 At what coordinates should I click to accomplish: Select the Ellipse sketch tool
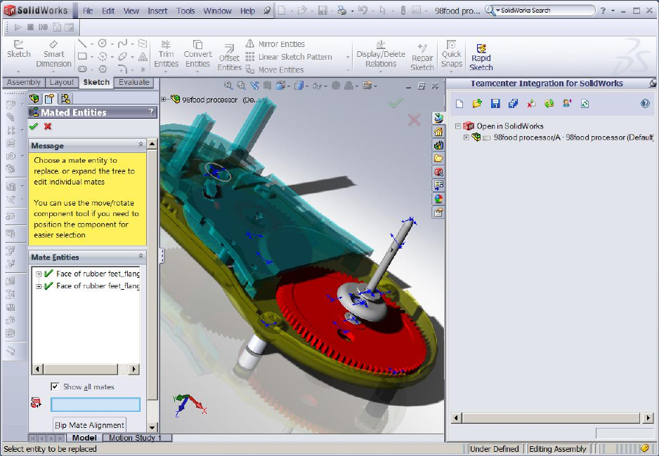point(122,56)
